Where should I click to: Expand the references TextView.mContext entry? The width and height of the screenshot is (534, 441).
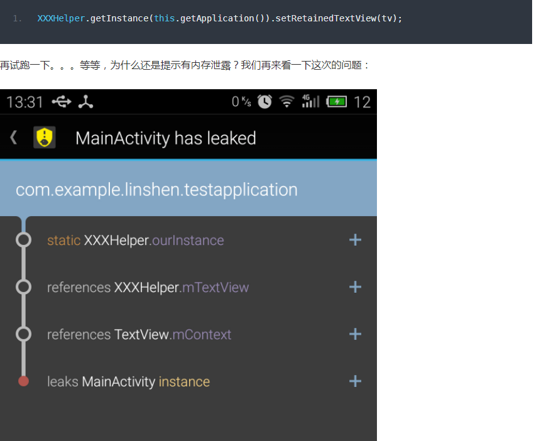coord(355,334)
